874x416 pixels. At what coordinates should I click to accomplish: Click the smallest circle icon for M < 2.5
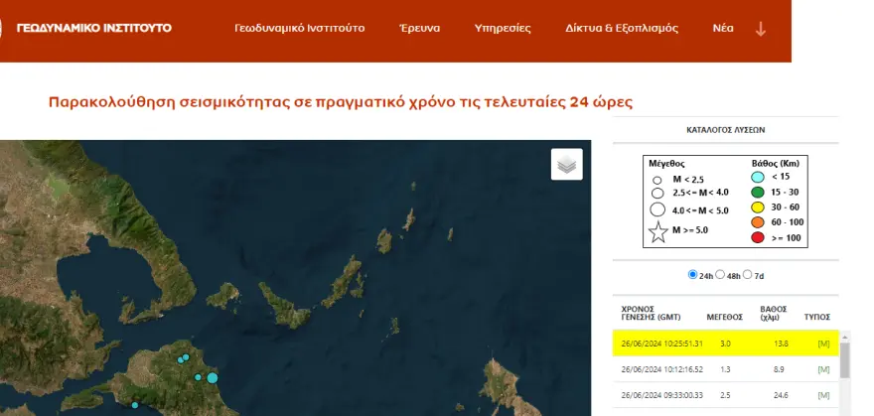pos(656,179)
